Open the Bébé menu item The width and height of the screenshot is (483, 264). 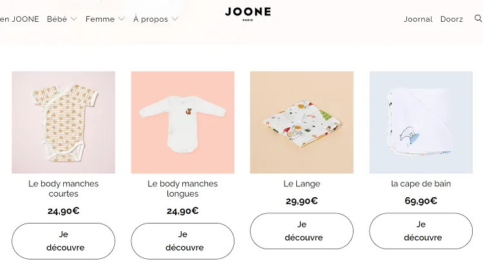pos(57,19)
